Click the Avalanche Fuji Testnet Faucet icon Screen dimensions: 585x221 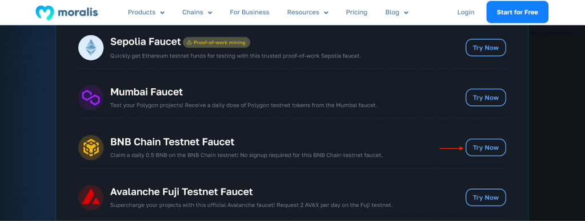pyautogui.click(x=91, y=197)
